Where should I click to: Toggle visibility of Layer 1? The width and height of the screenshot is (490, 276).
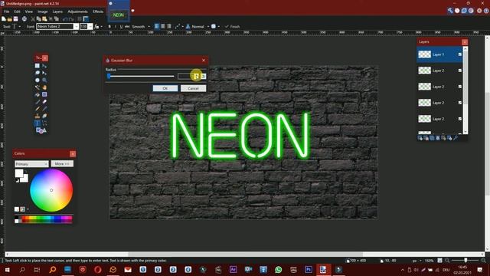459,54
